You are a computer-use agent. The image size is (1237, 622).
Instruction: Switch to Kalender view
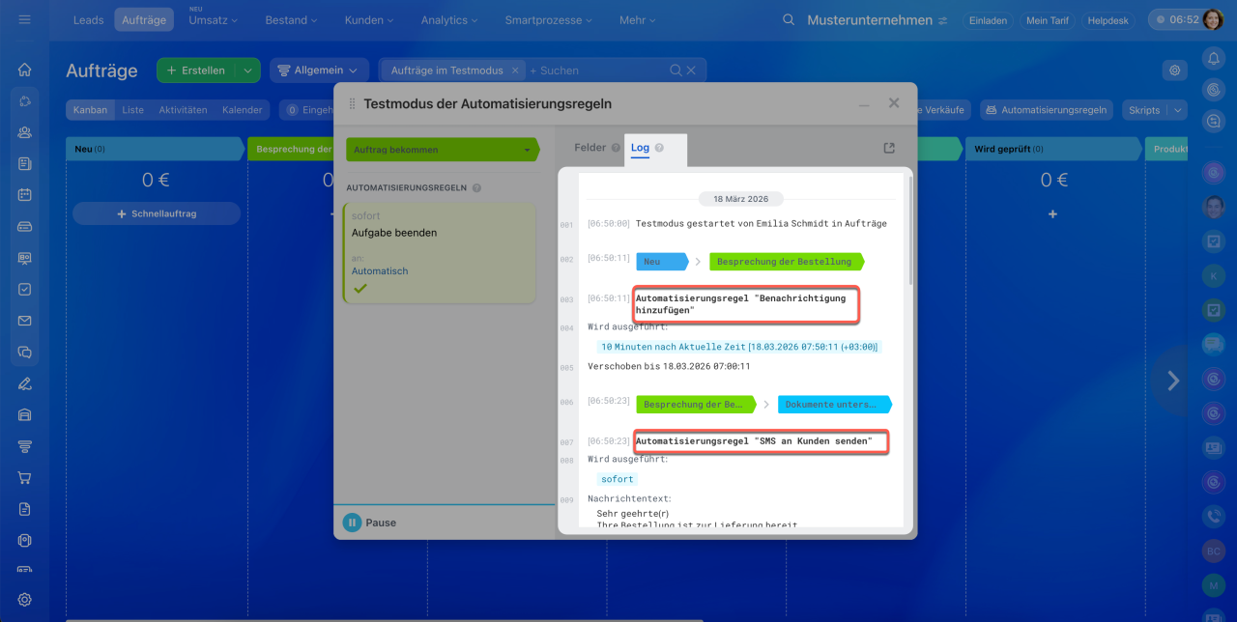point(242,110)
